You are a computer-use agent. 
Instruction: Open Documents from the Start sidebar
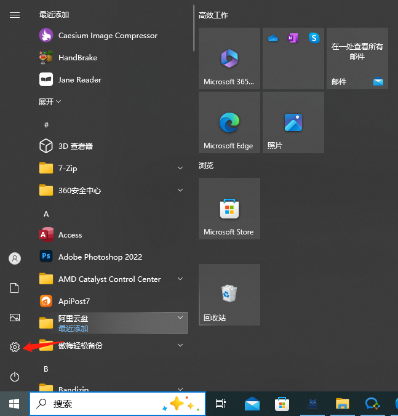15,288
